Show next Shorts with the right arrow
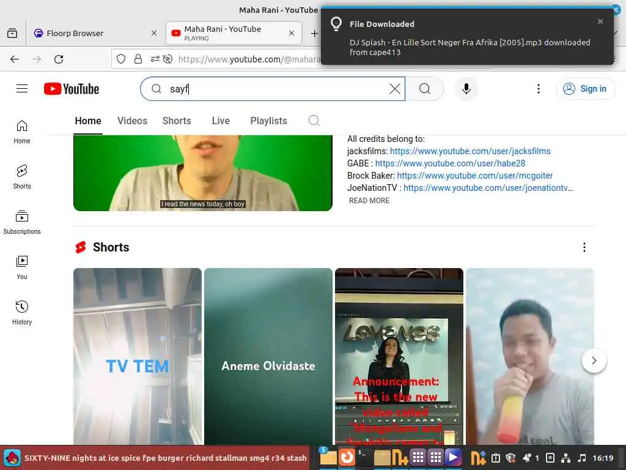Viewport: 626px width, 470px height. [594, 360]
